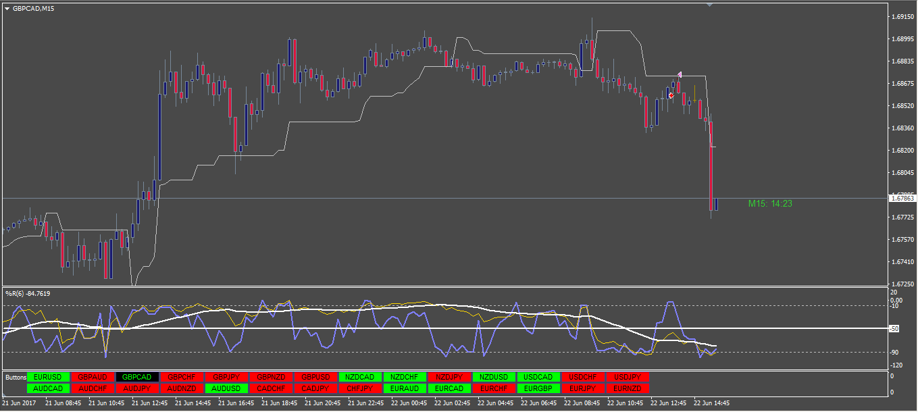Click the current price tag 1.67863

click(903, 198)
